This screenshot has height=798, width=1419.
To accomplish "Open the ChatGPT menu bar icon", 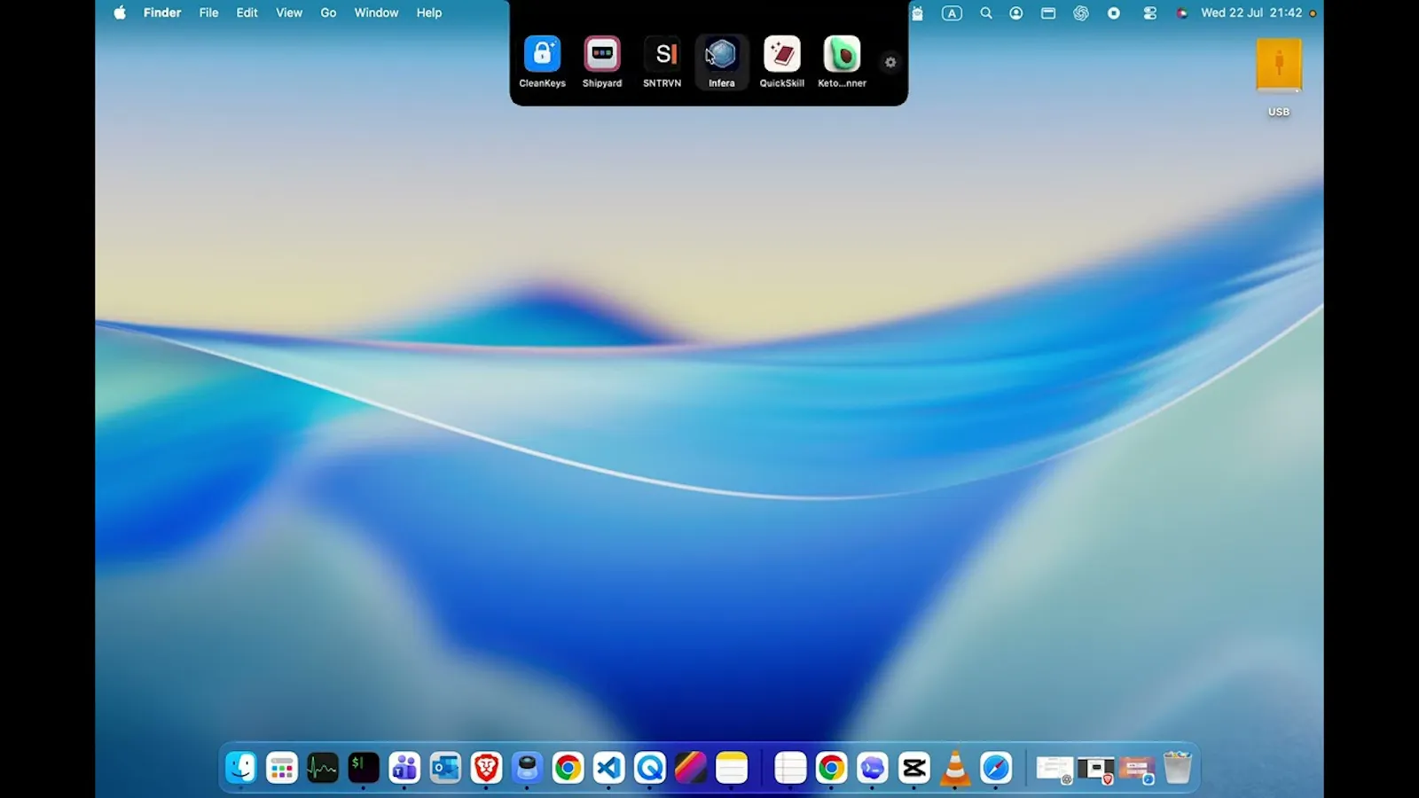I will (1081, 13).
